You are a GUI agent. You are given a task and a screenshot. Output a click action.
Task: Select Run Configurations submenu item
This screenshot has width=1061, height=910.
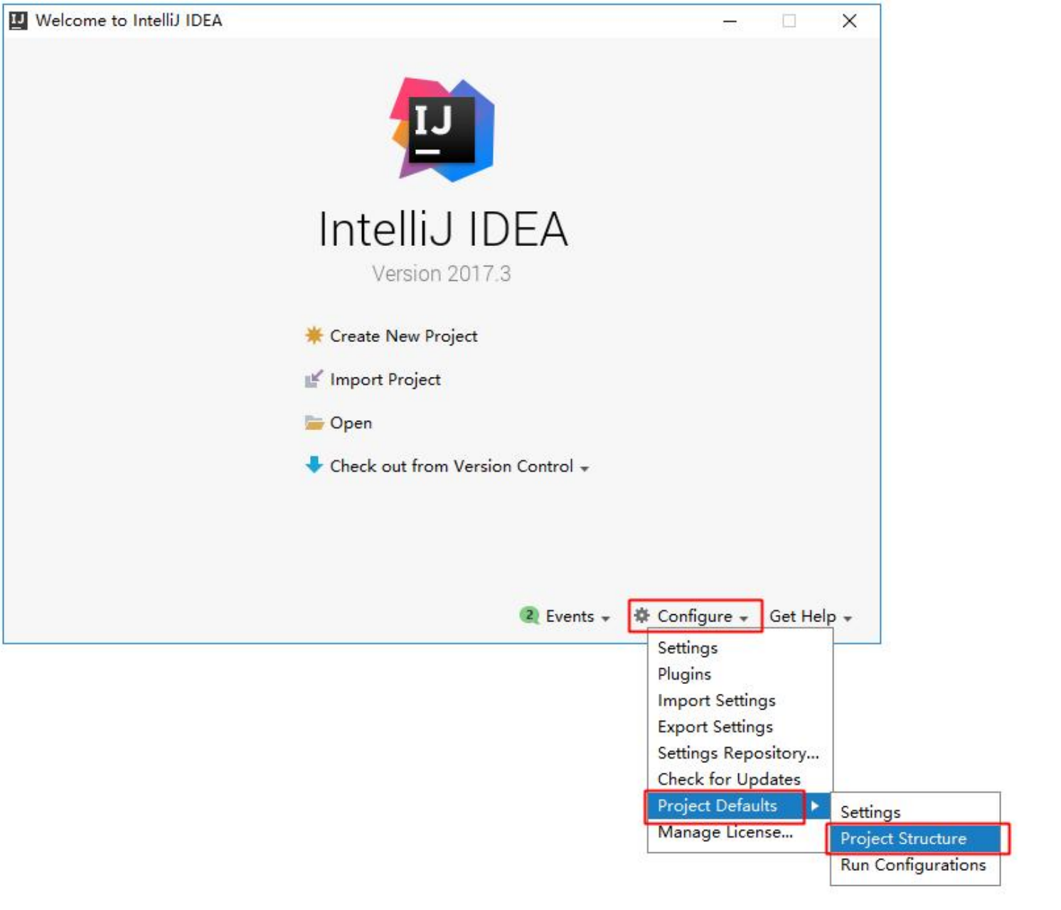point(915,864)
